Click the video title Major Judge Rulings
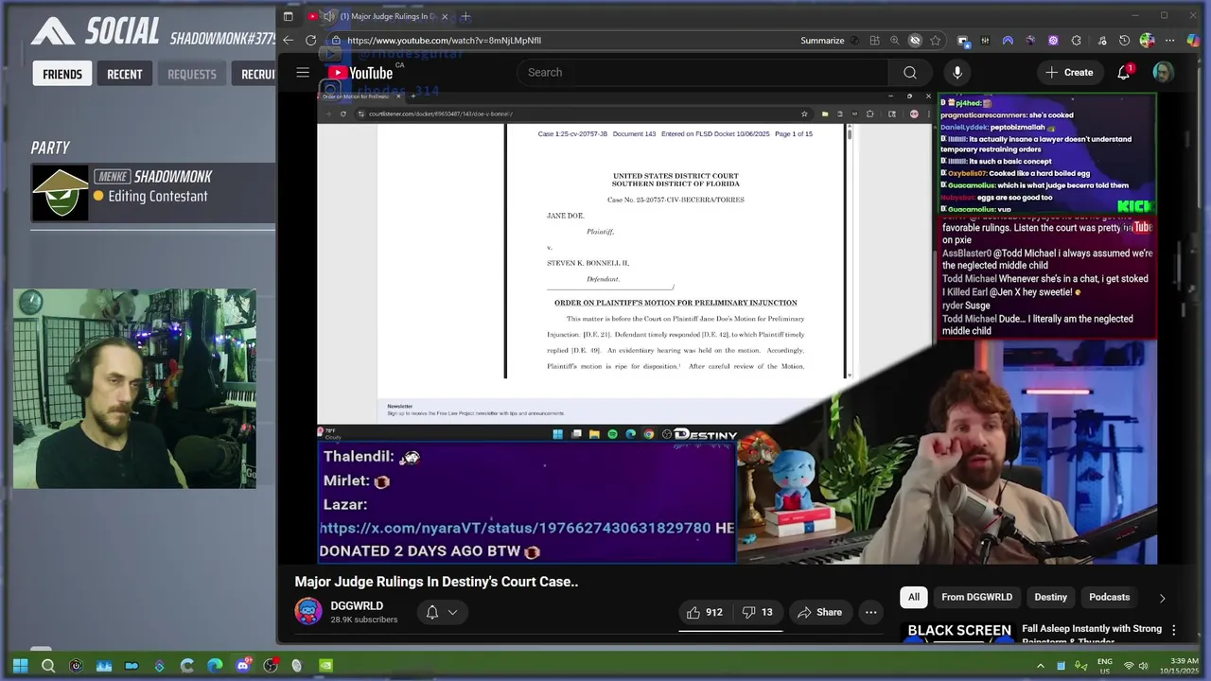The height and width of the screenshot is (681, 1211). [436, 582]
